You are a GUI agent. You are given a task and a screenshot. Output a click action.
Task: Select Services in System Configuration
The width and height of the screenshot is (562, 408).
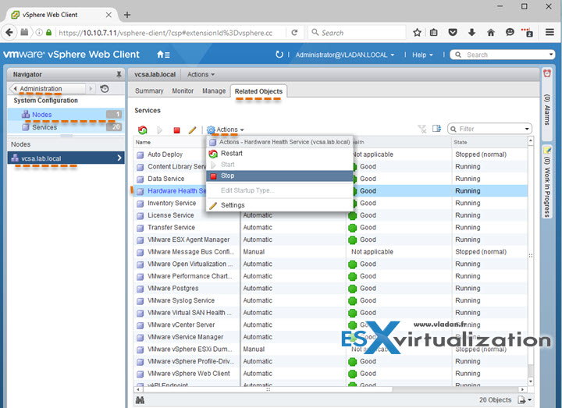tap(66, 127)
